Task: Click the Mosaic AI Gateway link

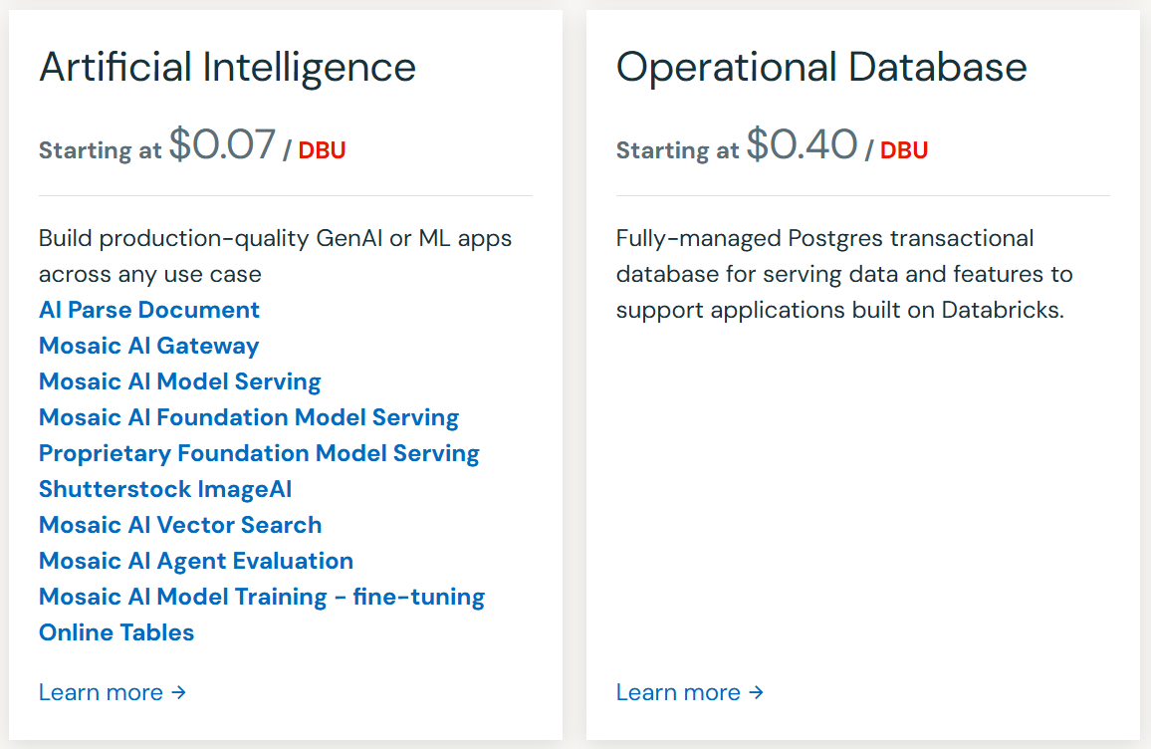Action: click(x=148, y=346)
